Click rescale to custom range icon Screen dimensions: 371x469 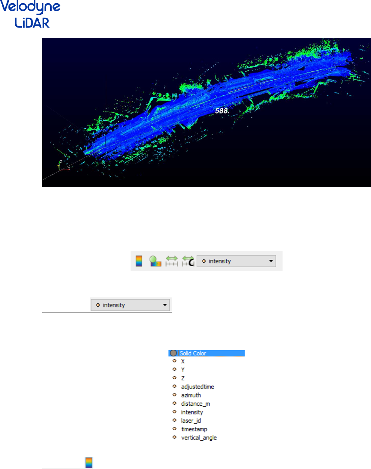[x=188, y=261]
